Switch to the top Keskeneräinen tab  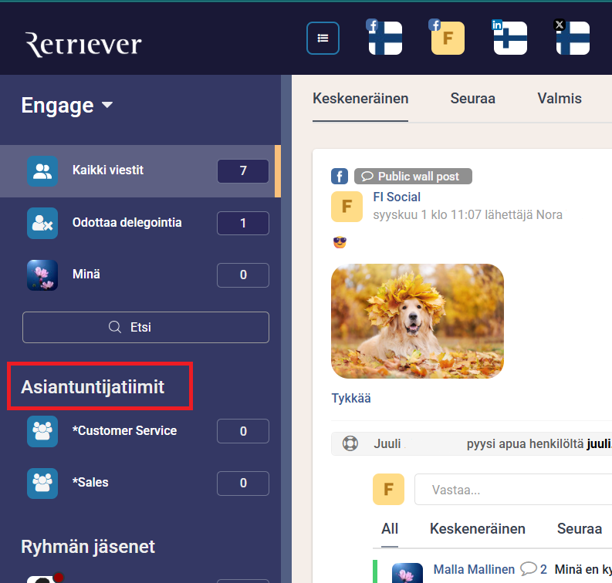[x=360, y=99]
